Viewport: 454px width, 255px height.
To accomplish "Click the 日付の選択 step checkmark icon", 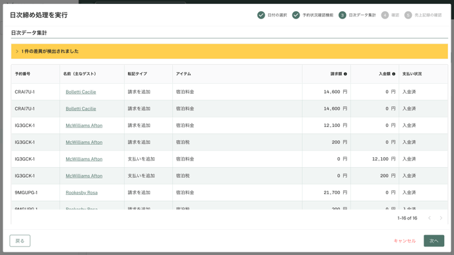I will click(261, 15).
